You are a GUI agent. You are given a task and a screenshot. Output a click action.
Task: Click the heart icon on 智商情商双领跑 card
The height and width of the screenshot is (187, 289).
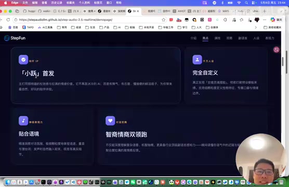[110, 121]
